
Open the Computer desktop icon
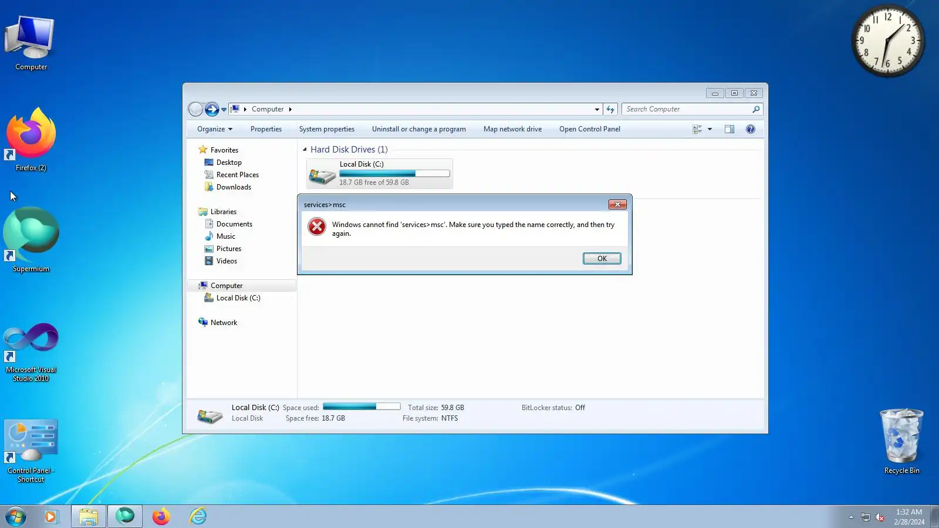pyautogui.click(x=31, y=43)
